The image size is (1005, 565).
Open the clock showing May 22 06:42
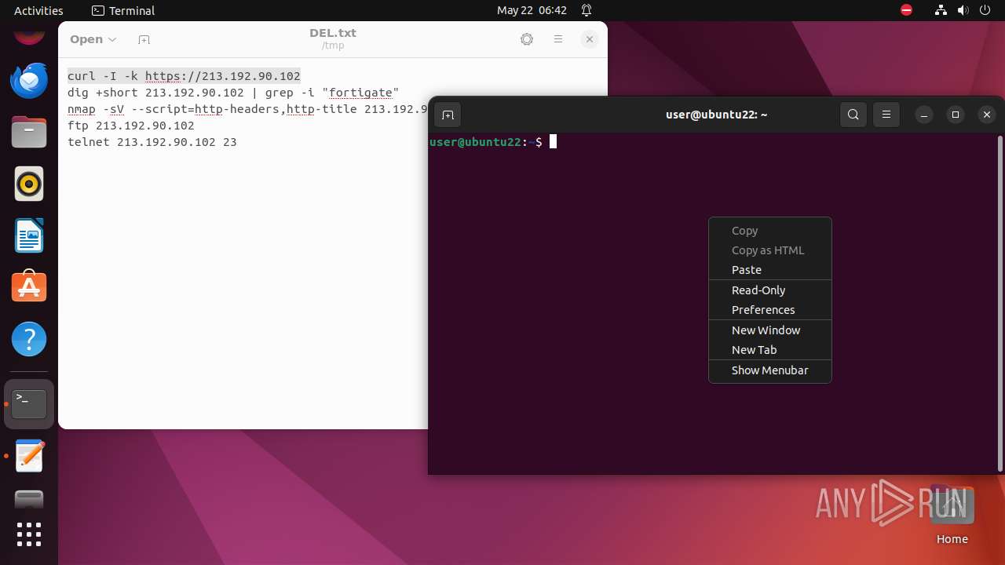point(532,10)
